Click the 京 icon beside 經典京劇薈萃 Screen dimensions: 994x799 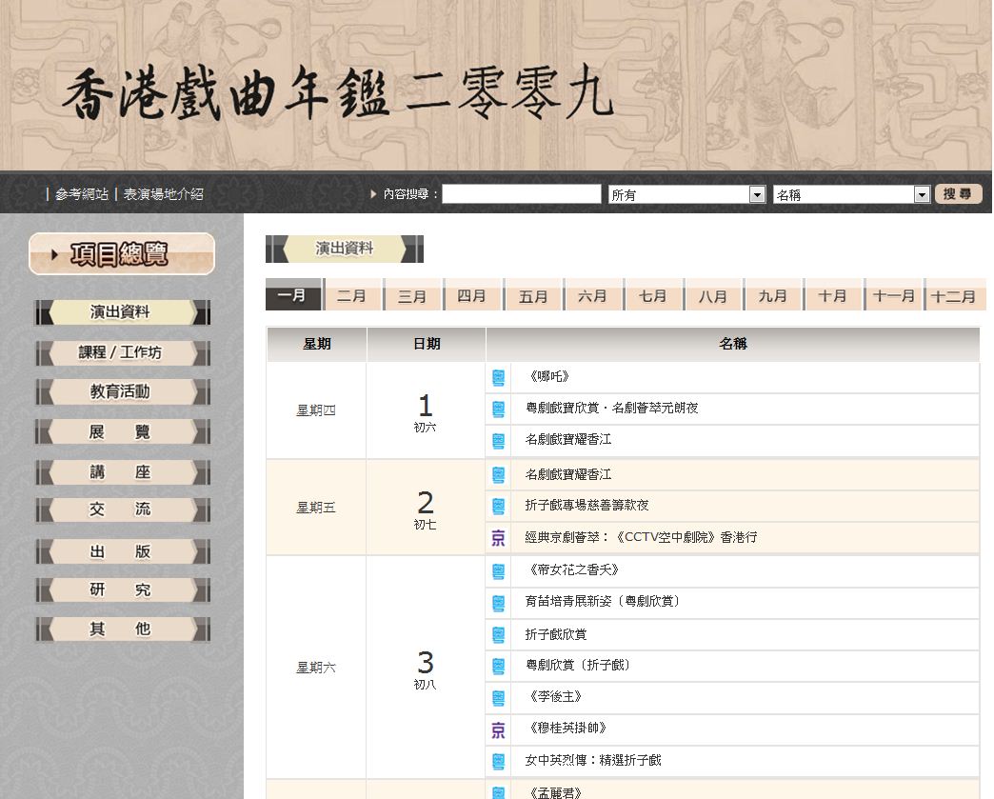click(498, 538)
